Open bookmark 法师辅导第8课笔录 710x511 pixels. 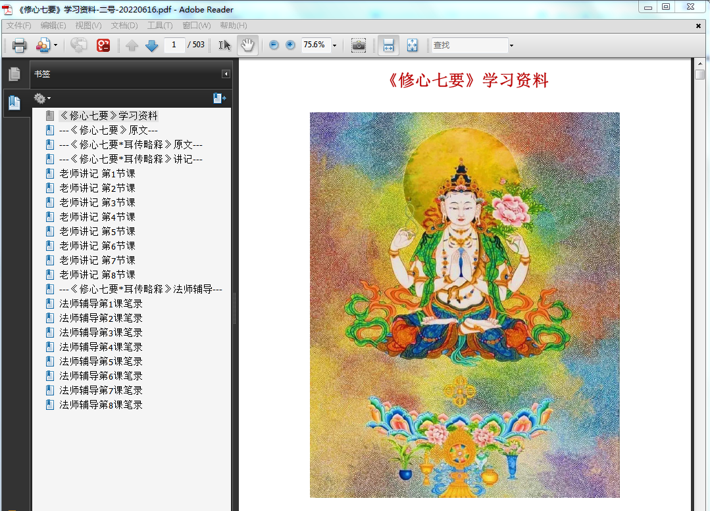click(x=101, y=405)
